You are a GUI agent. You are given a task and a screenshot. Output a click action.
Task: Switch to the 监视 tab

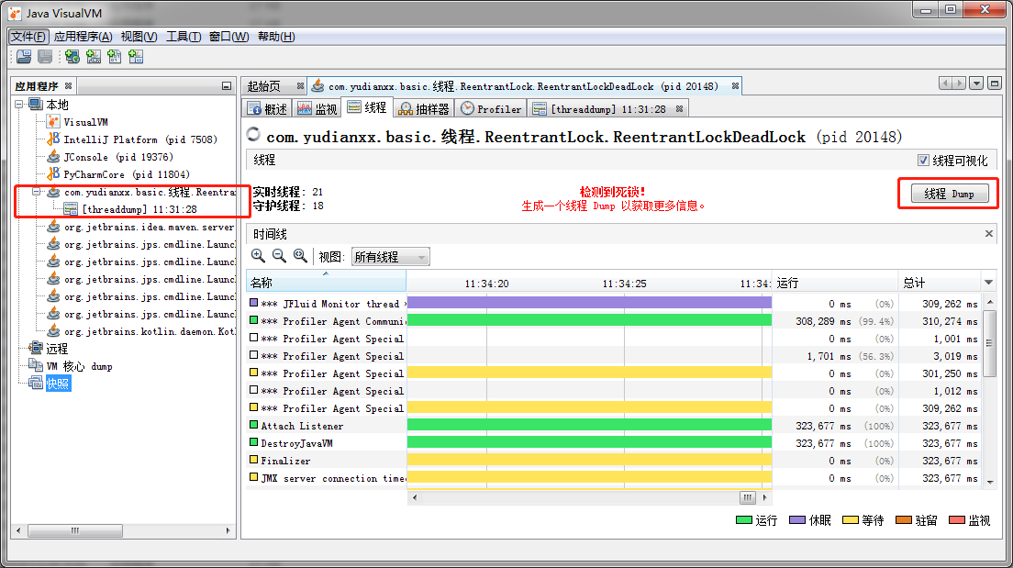click(x=317, y=107)
